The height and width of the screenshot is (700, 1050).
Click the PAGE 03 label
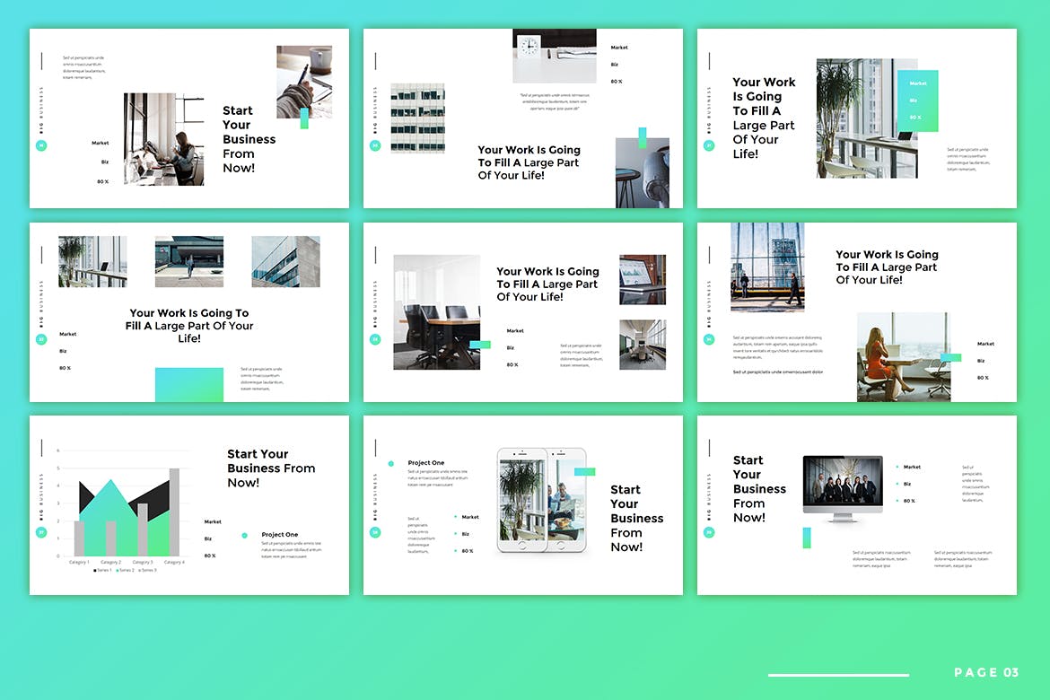pyautogui.click(x=986, y=673)
